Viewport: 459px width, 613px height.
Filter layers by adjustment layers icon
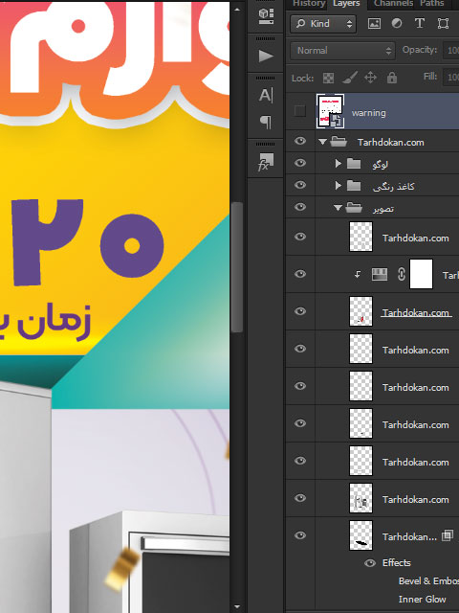click(397, 23)
